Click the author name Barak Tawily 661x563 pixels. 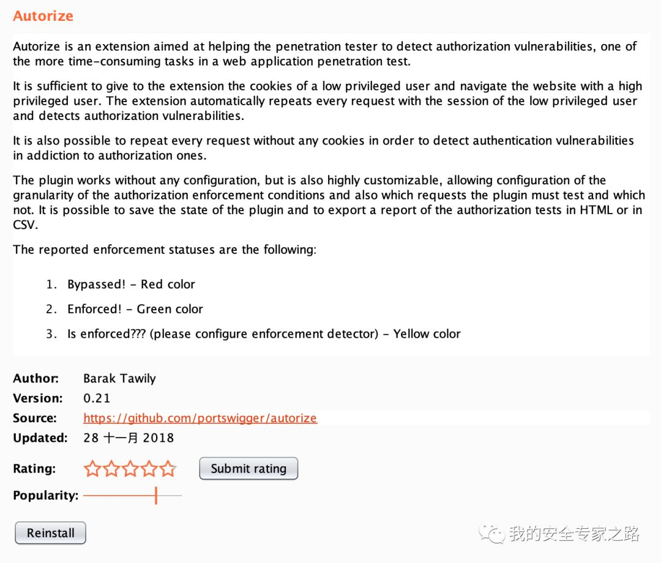click(x=120, y=378)
